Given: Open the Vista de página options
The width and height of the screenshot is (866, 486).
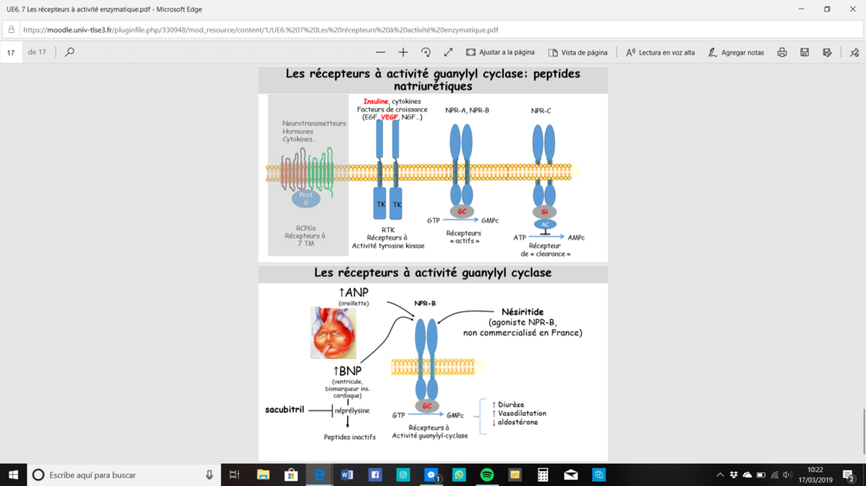Looking at the screenshot, I should coord(578,53).
